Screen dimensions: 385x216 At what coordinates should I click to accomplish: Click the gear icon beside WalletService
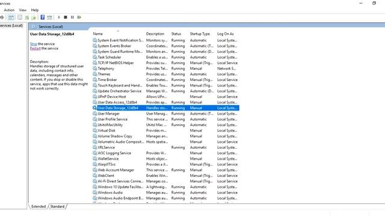(95, 158)
